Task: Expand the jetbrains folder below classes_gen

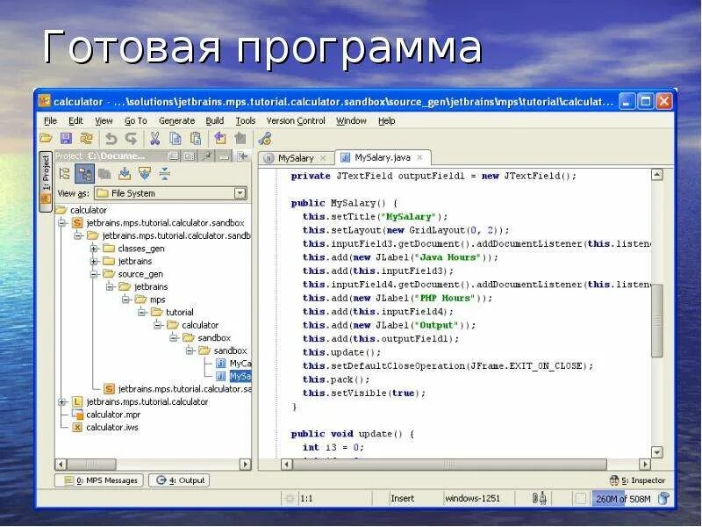Action: tap(94, 261)
